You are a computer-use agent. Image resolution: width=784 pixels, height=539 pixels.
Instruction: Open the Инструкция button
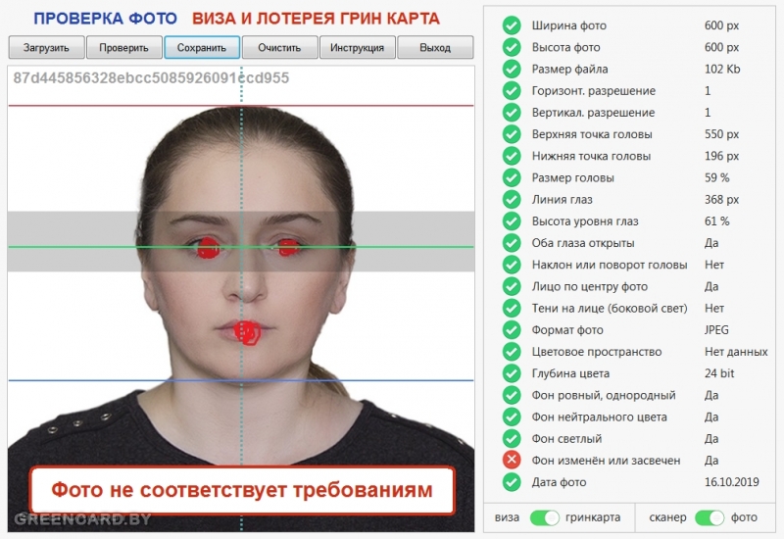pos(357,47)
